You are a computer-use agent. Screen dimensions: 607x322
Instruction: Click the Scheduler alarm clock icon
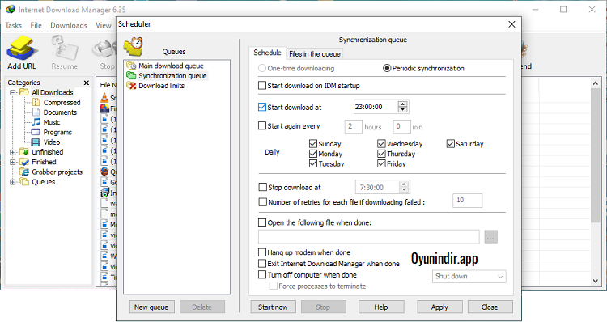134,47
